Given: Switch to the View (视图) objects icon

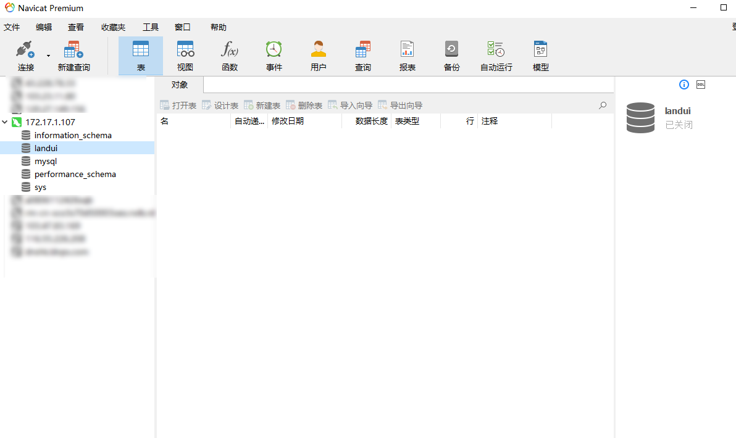Looking at the screenshot, I should tap(185, 51).
